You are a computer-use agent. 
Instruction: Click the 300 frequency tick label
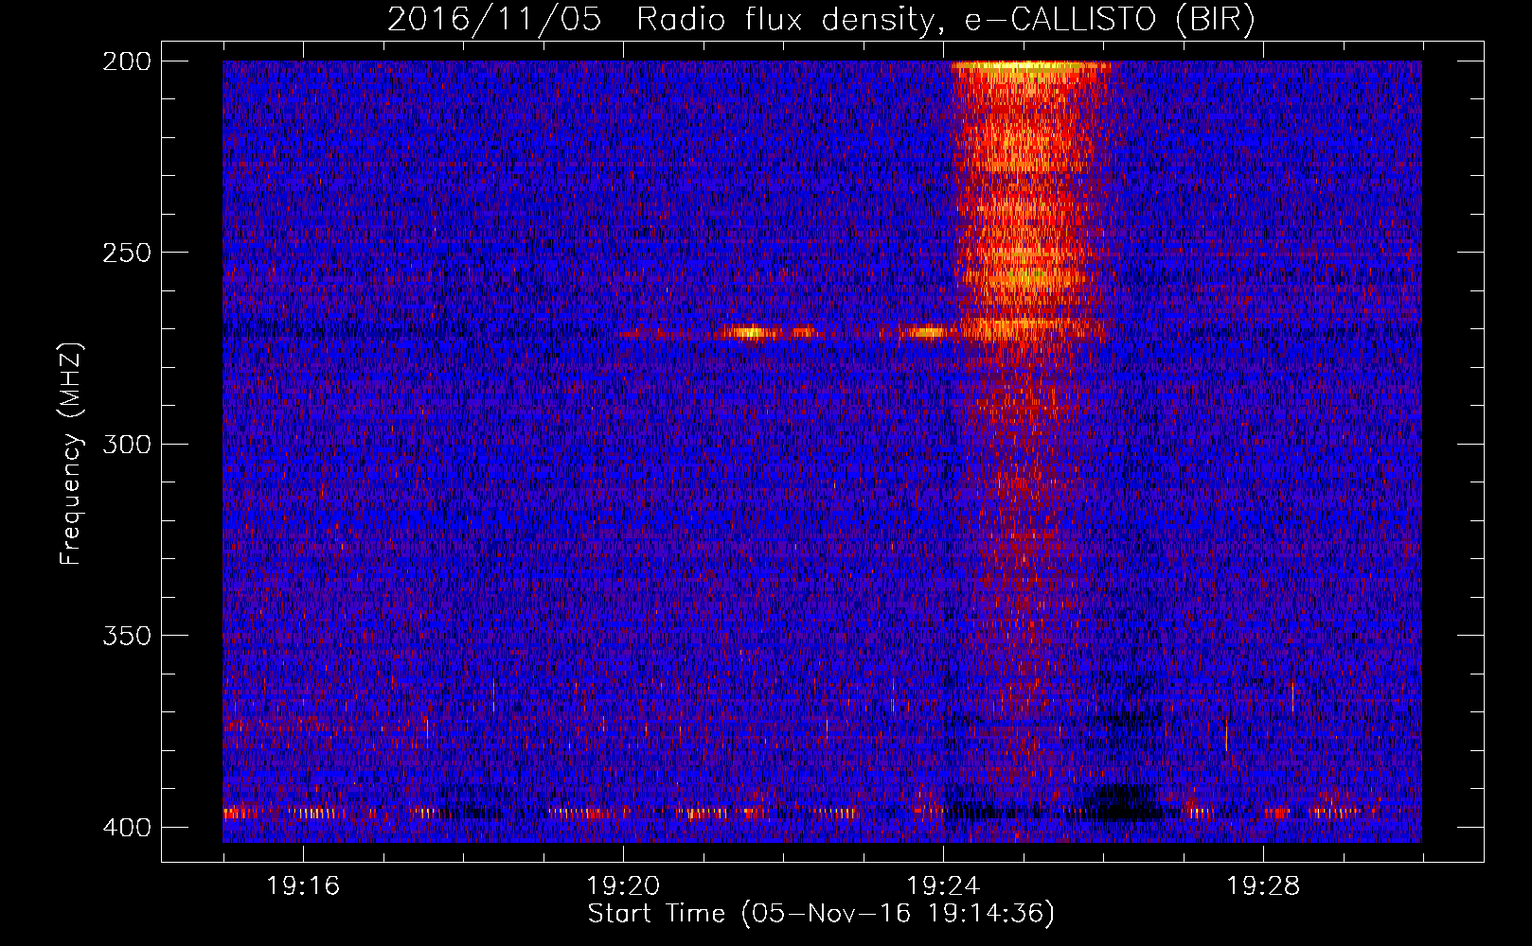(126, 444)
